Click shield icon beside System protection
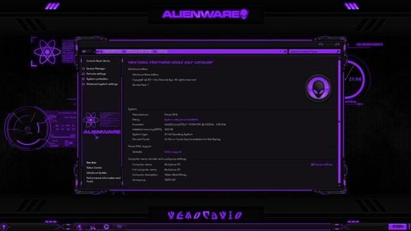411x231 pixels. point(83,79)
